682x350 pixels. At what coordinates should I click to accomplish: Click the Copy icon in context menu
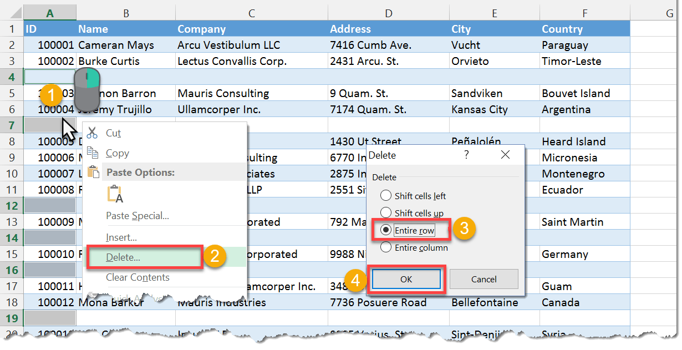(93, 153)
